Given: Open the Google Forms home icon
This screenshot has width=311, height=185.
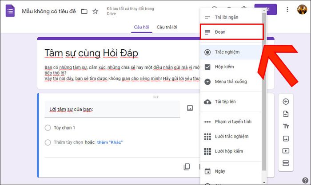Looking at the screenshot, I should [10, 11].
